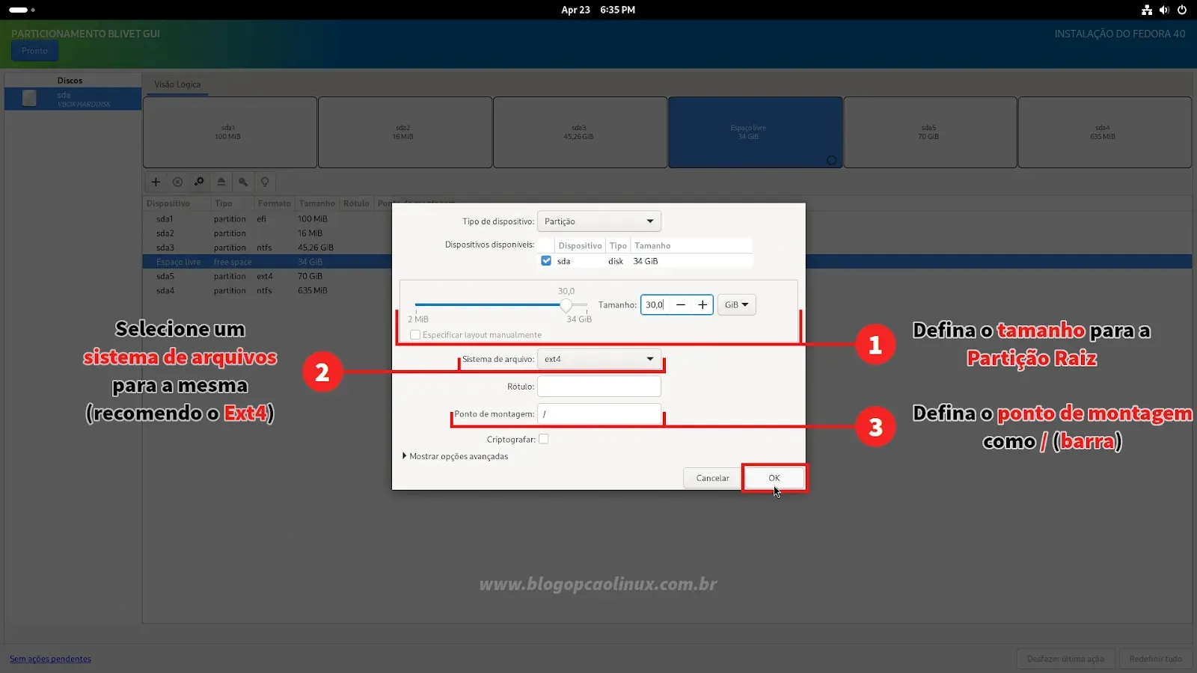Click the Formato column header in main table
The width and height of the screenshot is (1197, 673).
click(274, 203)
